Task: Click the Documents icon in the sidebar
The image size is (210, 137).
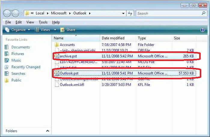Action: point(7,47)
